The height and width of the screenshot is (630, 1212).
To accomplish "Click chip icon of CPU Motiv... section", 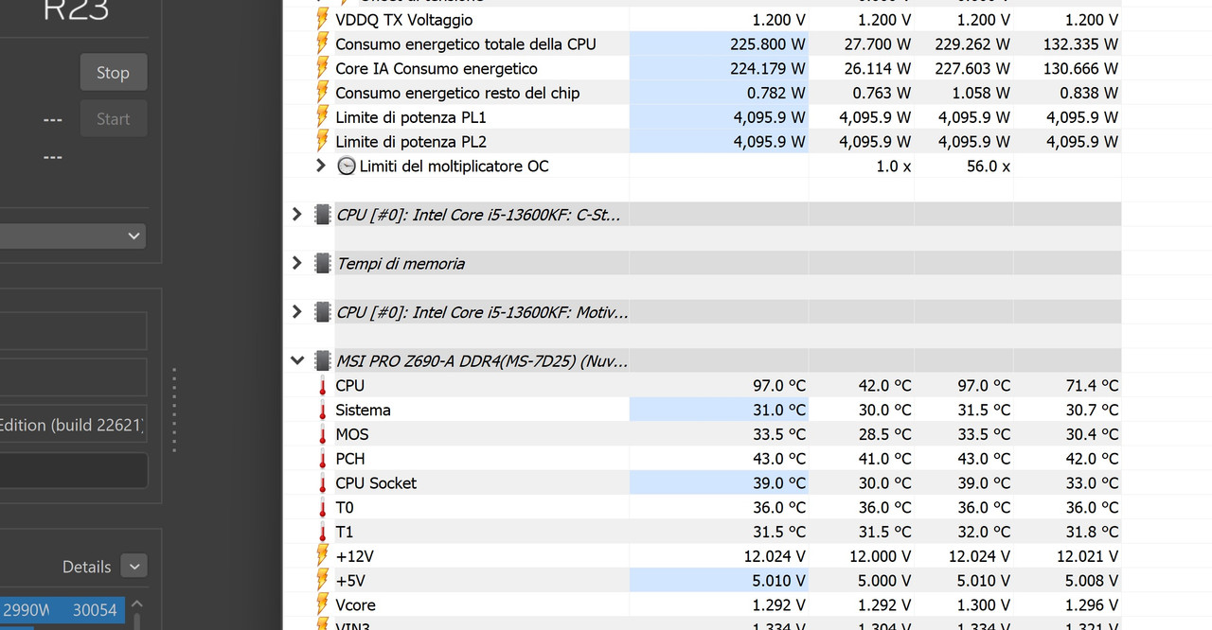I will (x=322, y=311).
